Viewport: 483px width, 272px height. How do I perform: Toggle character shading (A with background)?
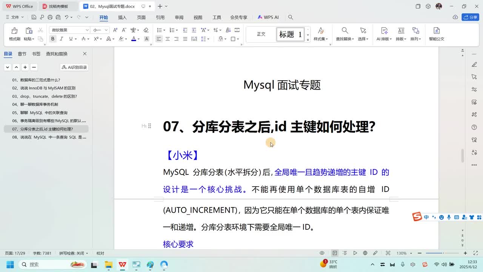147,39
